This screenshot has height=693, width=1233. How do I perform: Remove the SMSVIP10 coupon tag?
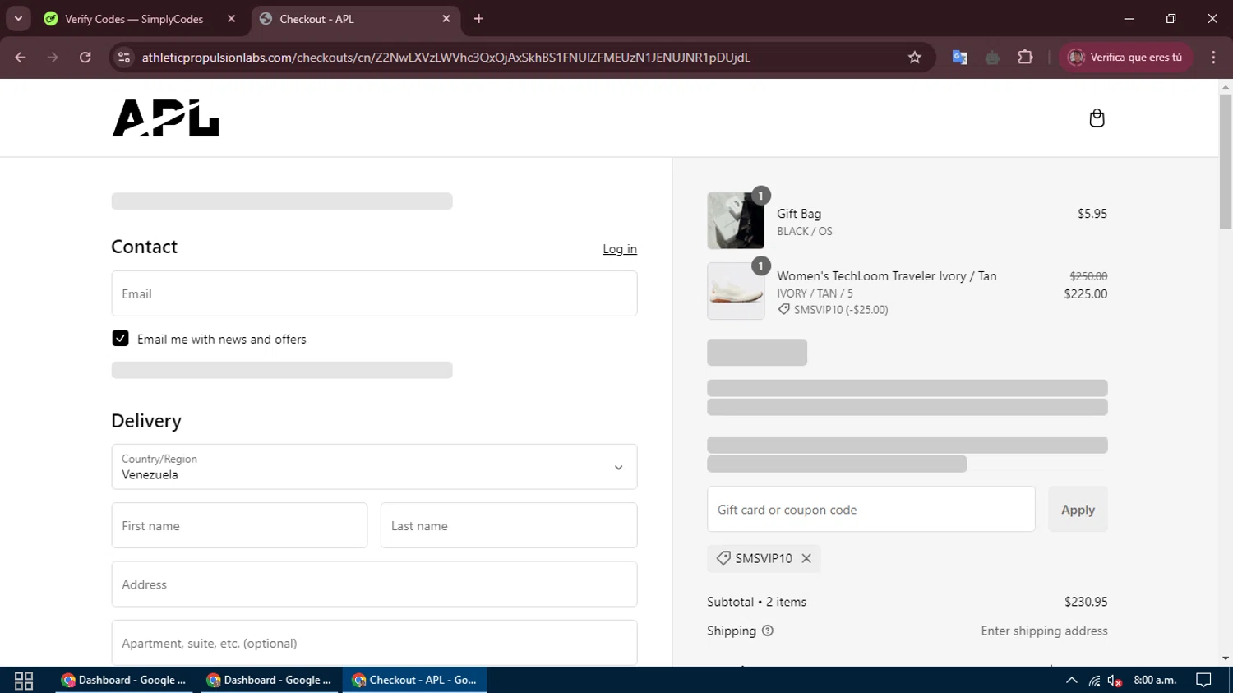point(806,558)
